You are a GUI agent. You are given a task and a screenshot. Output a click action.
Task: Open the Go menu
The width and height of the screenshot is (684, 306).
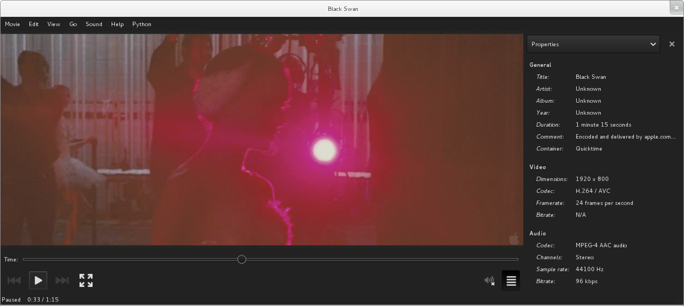click(73, 24)
